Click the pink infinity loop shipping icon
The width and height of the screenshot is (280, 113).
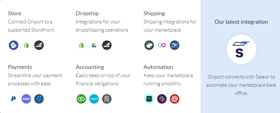pyautogui.click(x=162, y=45)
